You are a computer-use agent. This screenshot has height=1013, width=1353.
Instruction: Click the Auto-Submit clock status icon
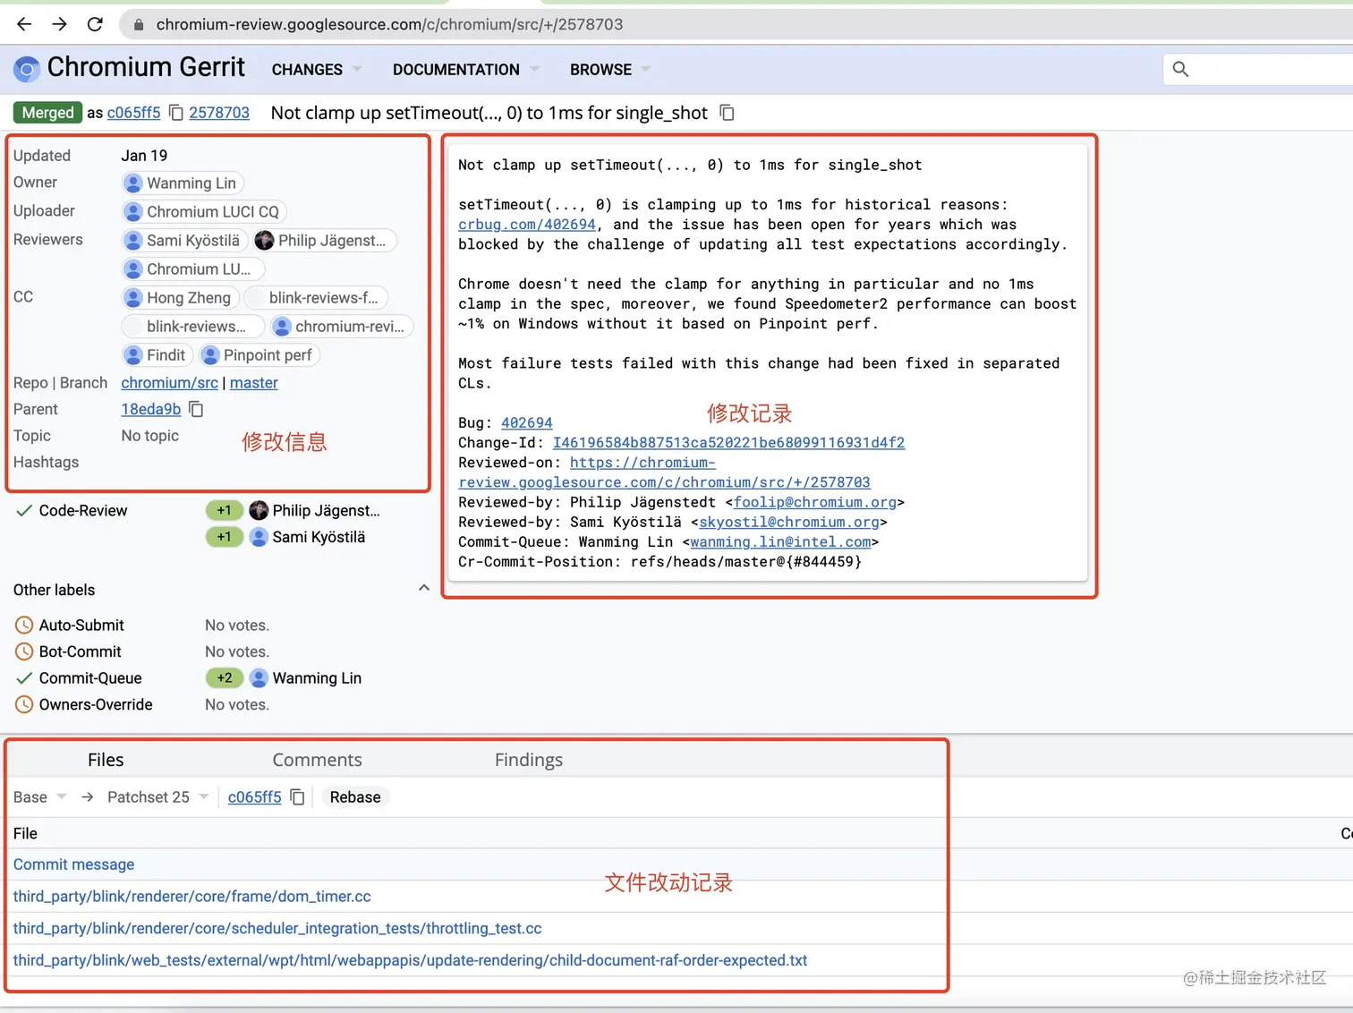(24, 626)
